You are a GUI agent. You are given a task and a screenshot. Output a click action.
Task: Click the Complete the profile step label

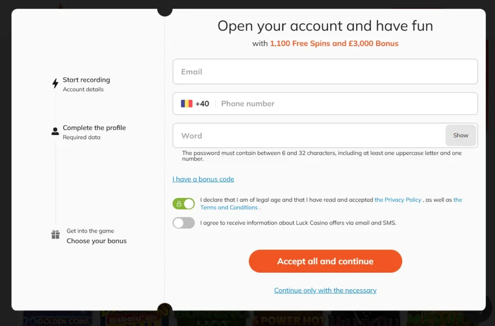[94, 128]
